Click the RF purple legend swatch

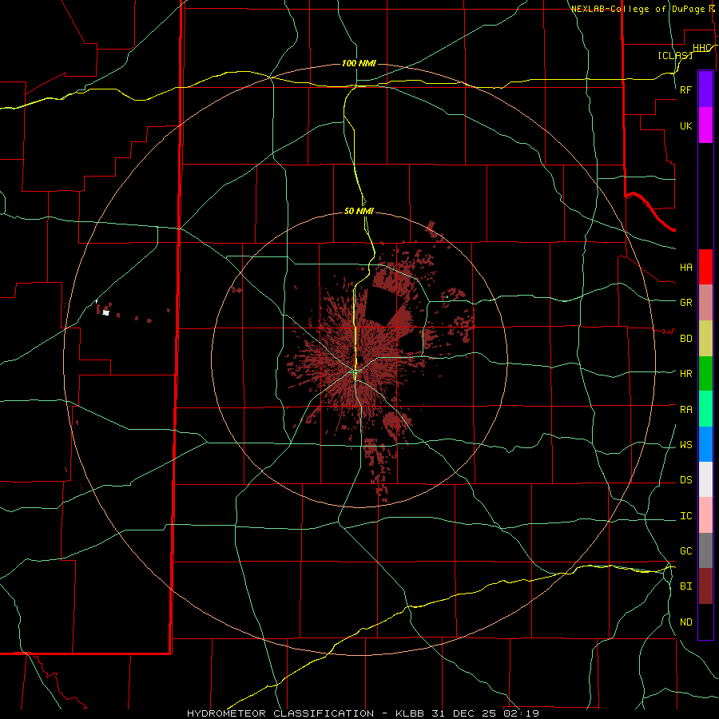coord(705,89)
